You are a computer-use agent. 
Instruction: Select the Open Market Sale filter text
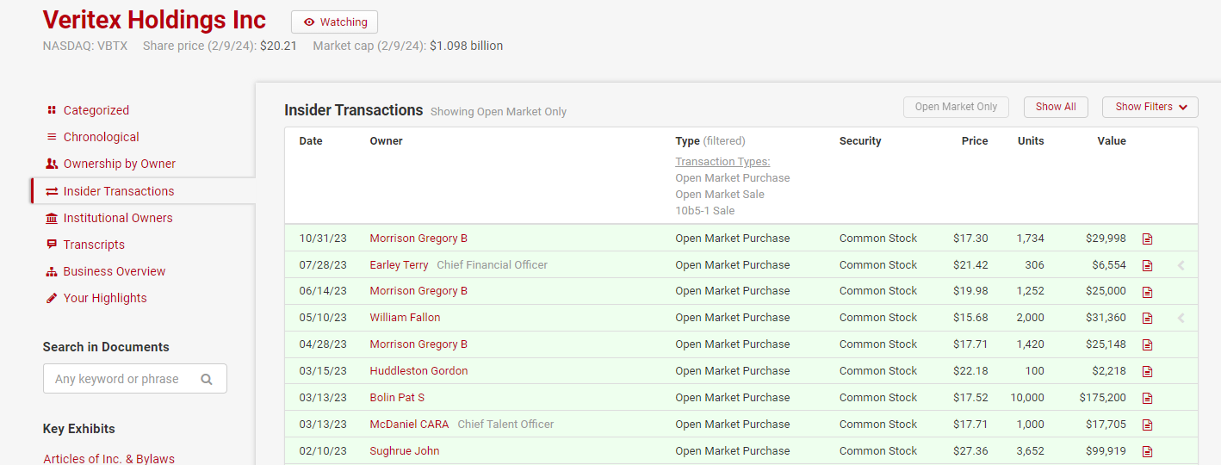click(720, 195)
